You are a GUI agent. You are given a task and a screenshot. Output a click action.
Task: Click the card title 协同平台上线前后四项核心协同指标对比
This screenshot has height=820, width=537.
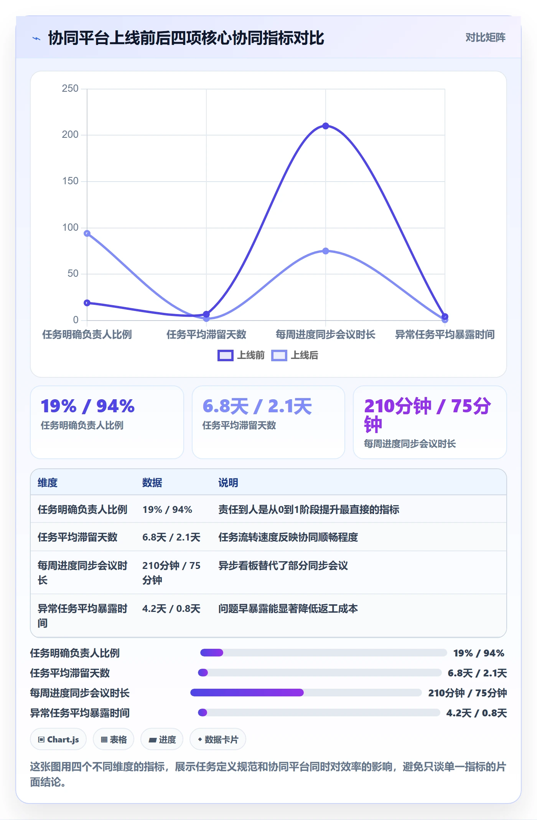tap(186, 38)
